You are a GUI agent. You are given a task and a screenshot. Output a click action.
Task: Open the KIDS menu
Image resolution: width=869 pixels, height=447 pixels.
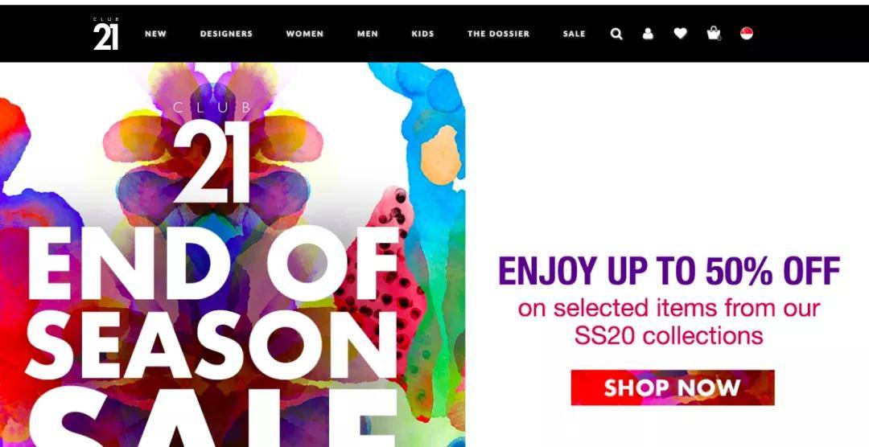(x=423, y=34)
